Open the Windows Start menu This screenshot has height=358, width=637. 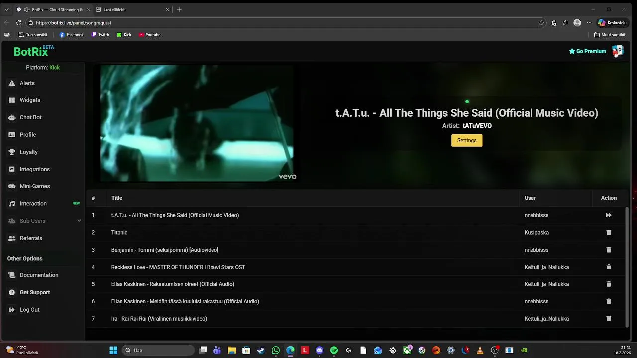pos(113,350)
